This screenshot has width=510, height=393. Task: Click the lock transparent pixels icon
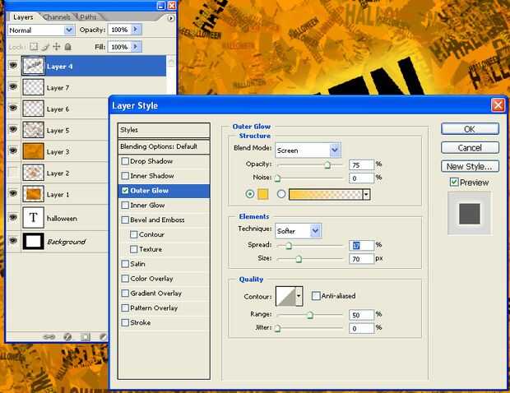pyautogui.click(x=34, y=47)
